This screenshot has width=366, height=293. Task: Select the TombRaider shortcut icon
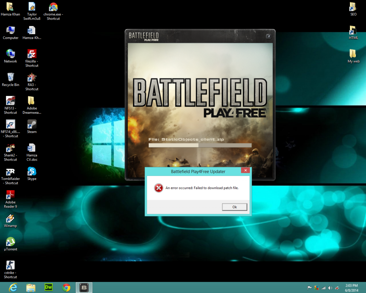pos(10,176)
